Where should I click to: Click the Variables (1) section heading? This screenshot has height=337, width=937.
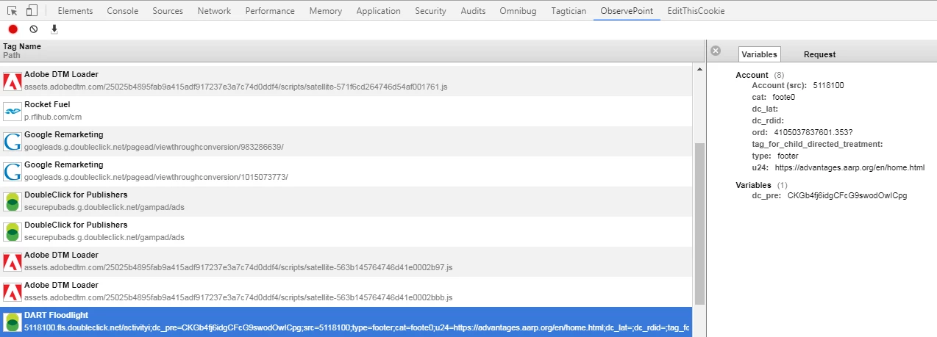761,185
